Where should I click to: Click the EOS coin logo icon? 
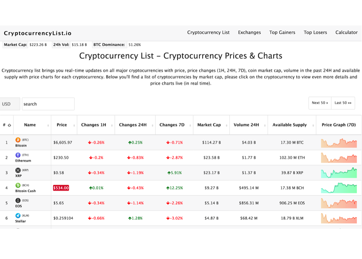point(18,201)
